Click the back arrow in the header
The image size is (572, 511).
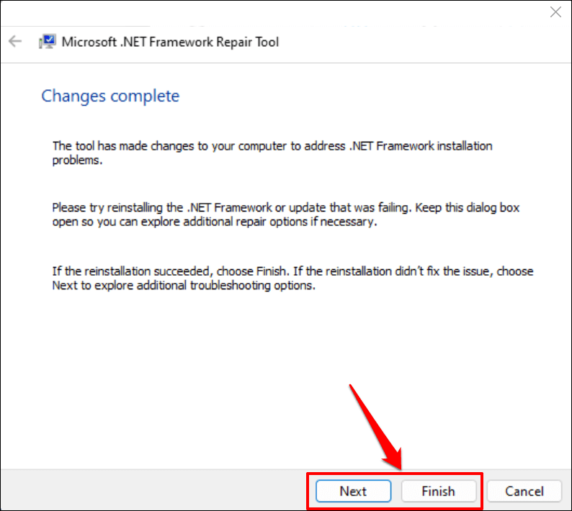pos(15,42)
